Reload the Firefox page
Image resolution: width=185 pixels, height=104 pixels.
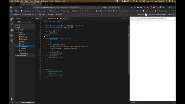point(18,8)
